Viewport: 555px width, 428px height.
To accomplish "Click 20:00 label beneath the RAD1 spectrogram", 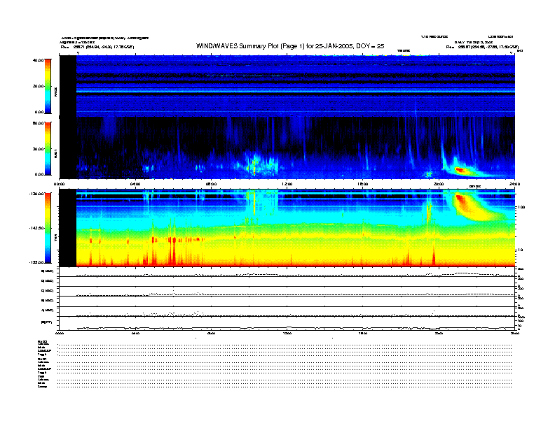I will [439, 184].
